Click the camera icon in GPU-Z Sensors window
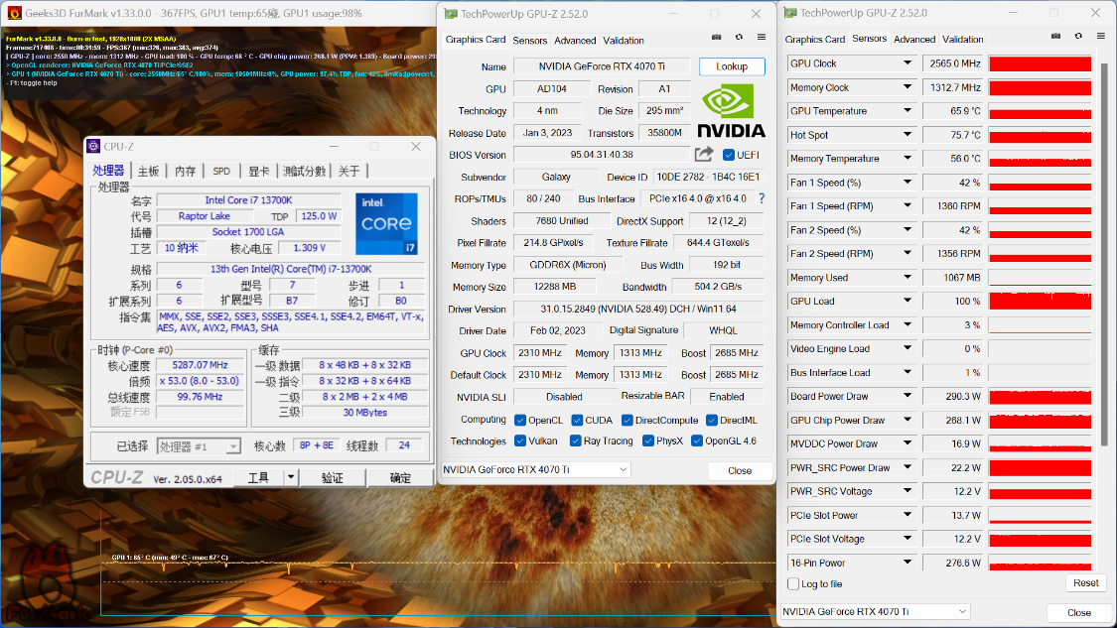The height and width of the screenshot is (628, 1117). (x=1055, y=37)
